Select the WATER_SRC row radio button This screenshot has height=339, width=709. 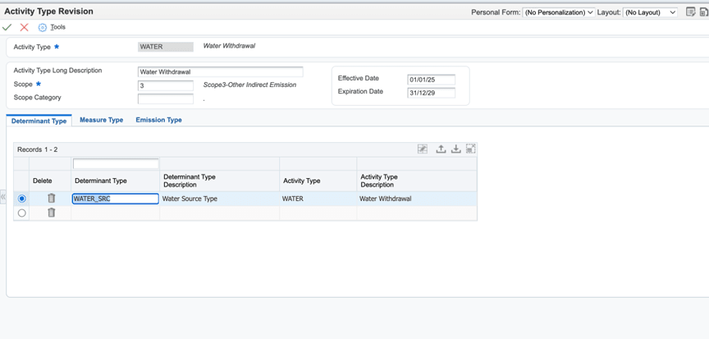21,199
